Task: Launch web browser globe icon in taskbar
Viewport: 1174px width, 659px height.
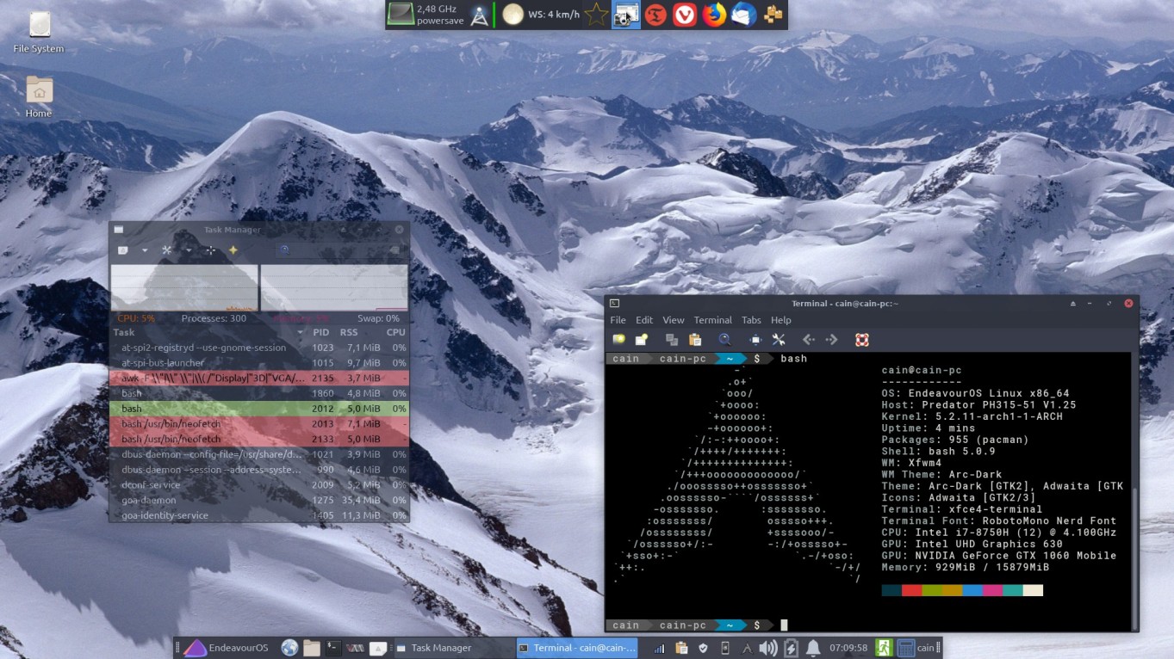Action: point(289,648)
